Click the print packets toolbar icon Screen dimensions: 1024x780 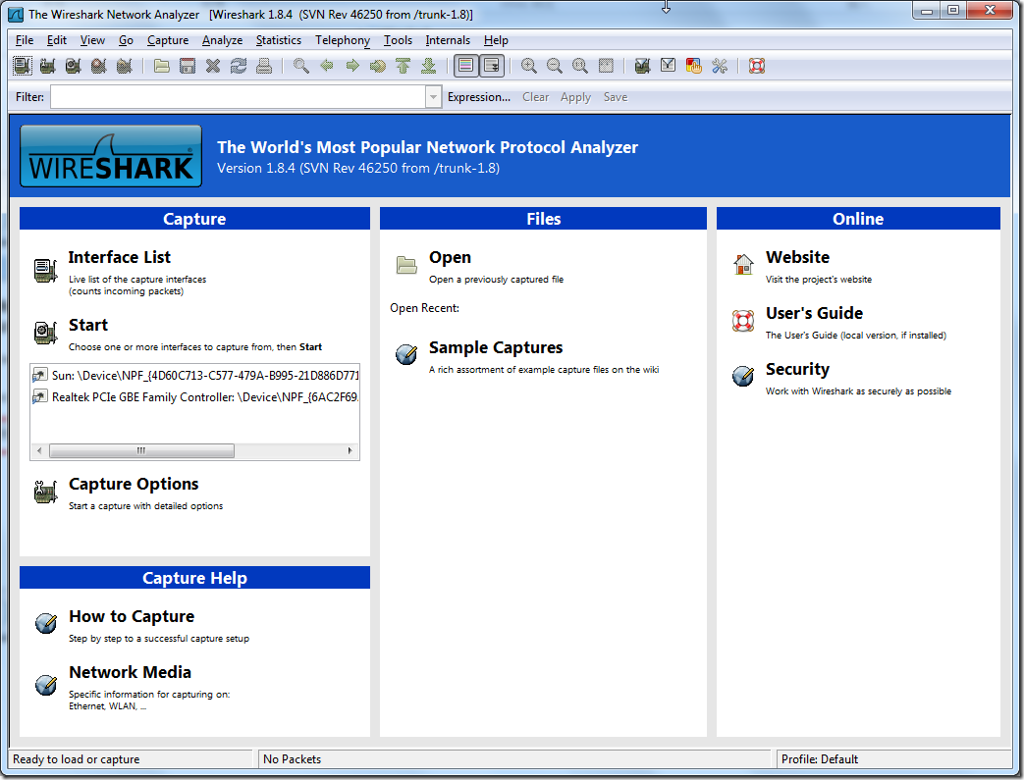264,66
